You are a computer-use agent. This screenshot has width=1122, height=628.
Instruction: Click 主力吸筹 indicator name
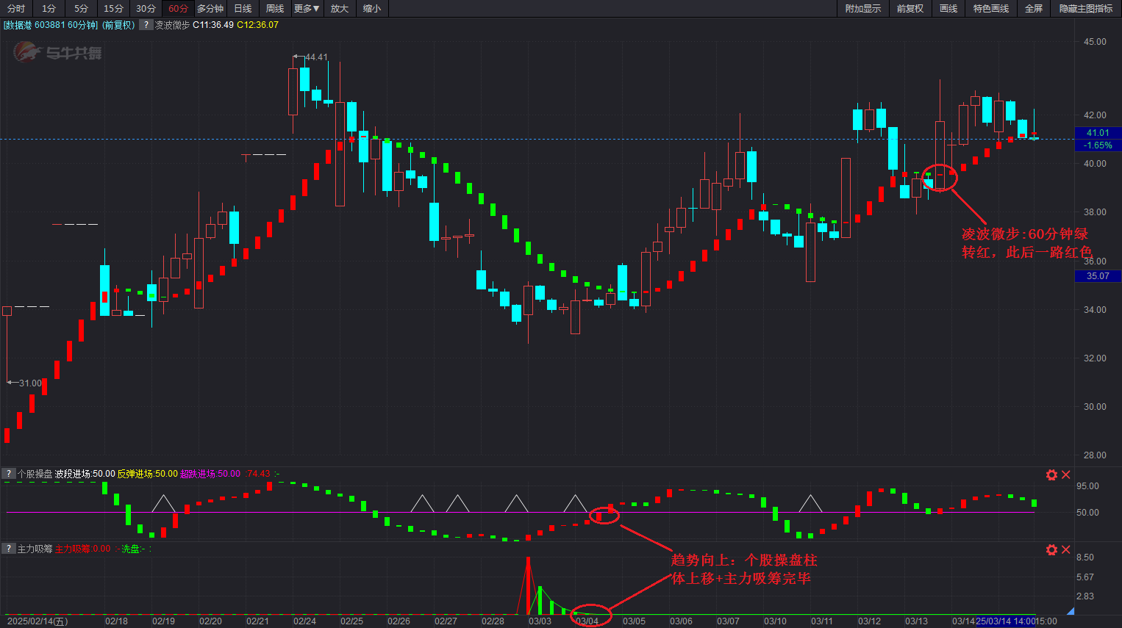[35, 549]
